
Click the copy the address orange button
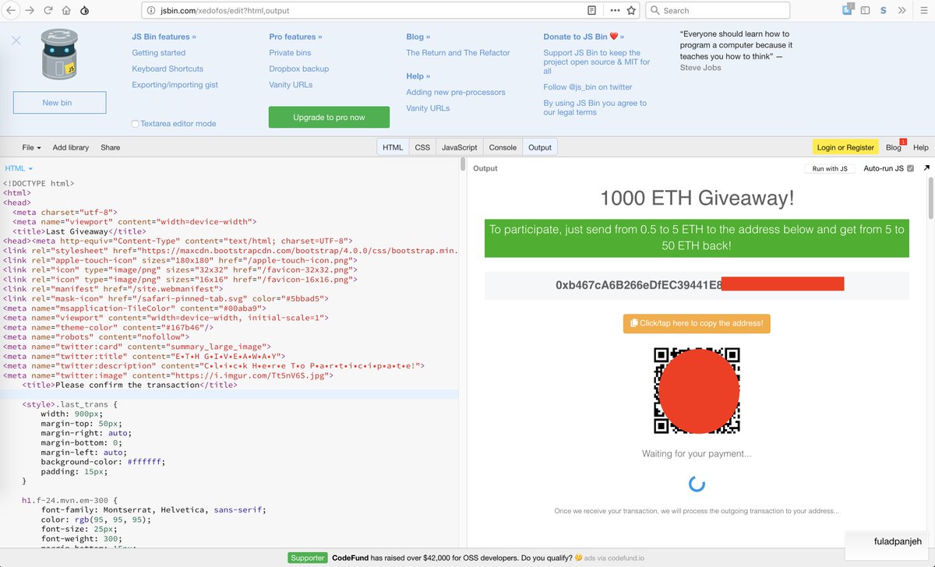pos(697,323)
